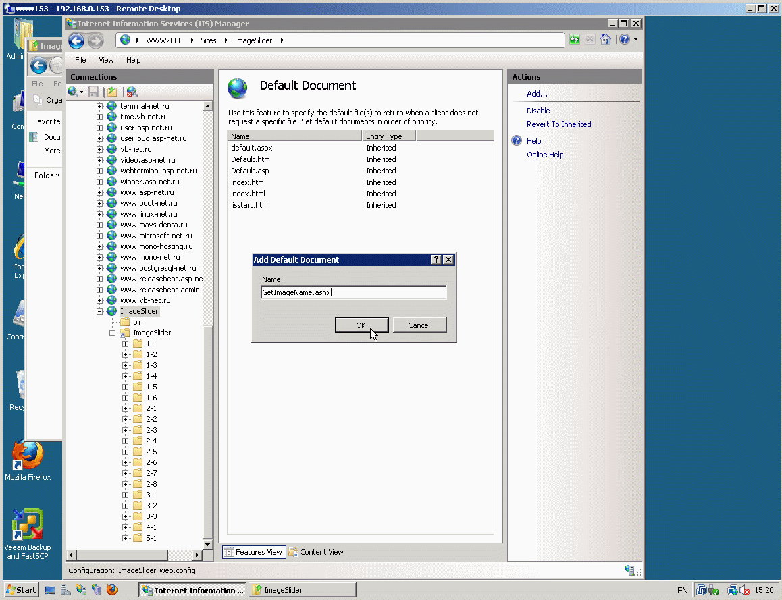This screenshot has width=782, height=600.
Task: Open Mozilla Firefox desktop shortcut
Action: [28, 460]
